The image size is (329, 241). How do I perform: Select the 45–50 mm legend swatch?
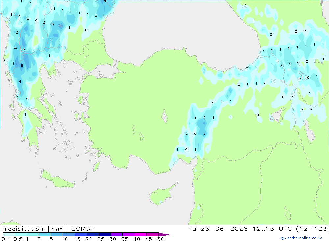[153, 234]
